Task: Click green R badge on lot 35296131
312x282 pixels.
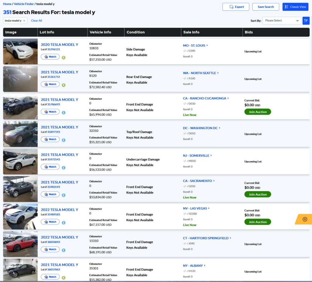Action: tap(64, 57)
